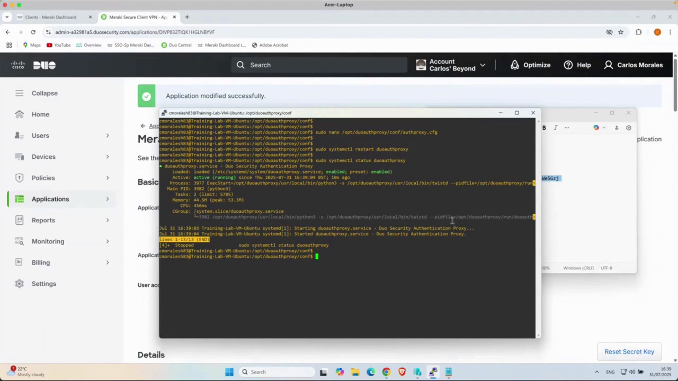This screenshot has height=381, width=678.
Task: Click the Windows Start button
Action: pyautogui.click(x=230, y=372)
